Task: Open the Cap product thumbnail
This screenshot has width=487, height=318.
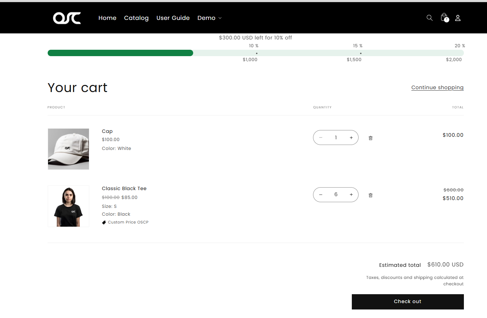Action: tap(68, 149)
